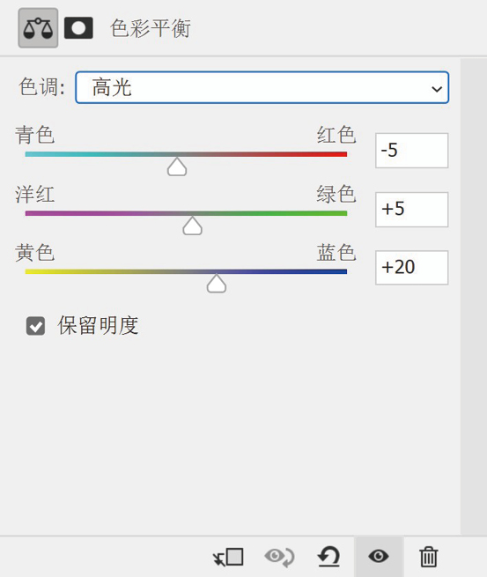Click the vertical scrollbar on panel's right
The height and width of the screenshot is (577, 487).
[x=474, y=296]
